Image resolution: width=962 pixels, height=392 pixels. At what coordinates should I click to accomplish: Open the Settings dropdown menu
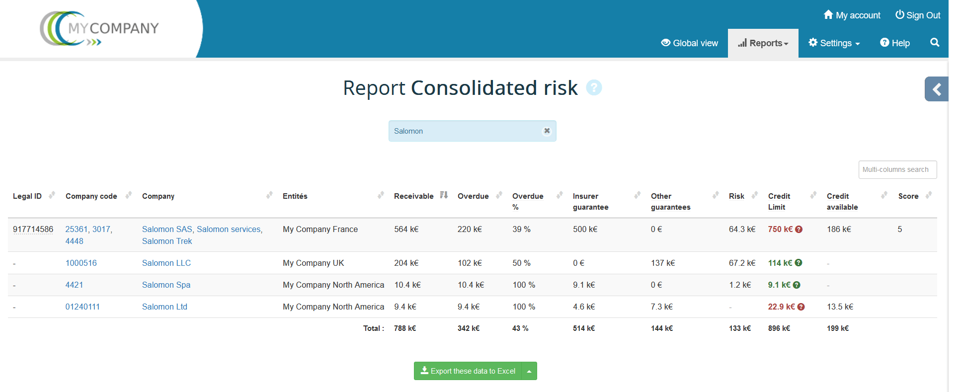pos(834,43)
